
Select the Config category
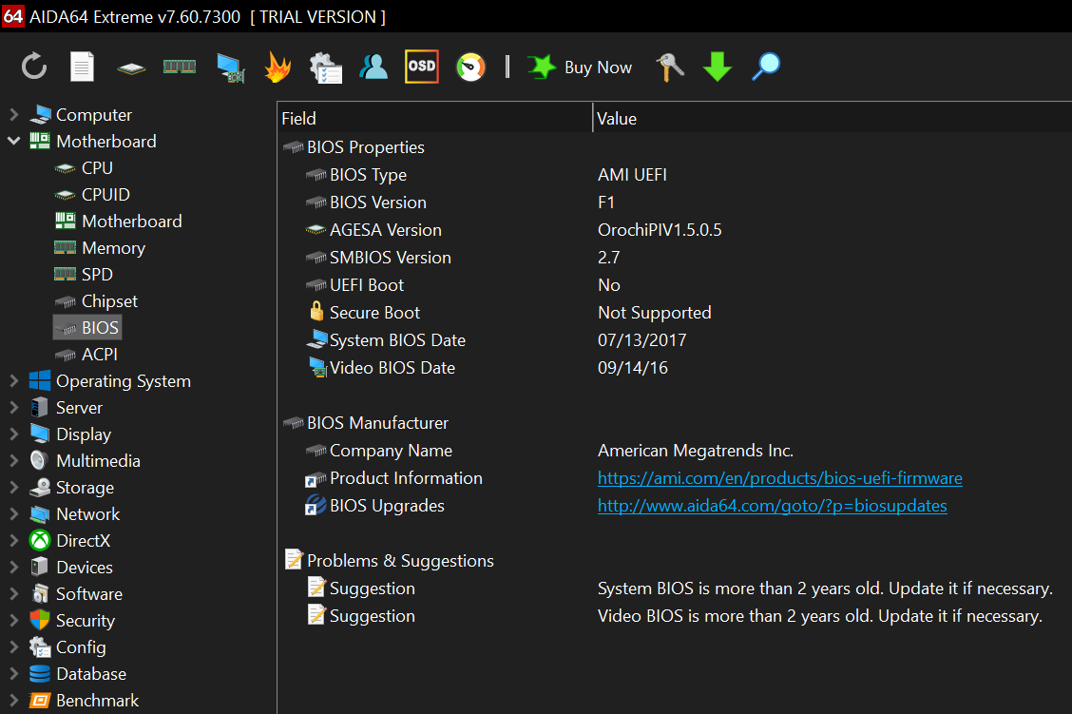81,647
